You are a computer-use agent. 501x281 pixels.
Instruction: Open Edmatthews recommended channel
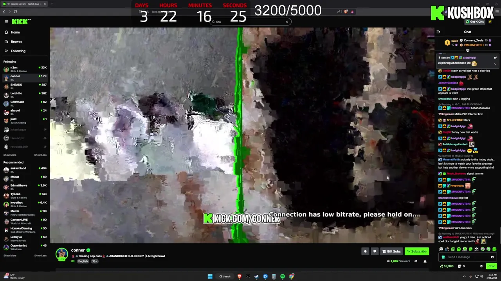pos(24,187)
